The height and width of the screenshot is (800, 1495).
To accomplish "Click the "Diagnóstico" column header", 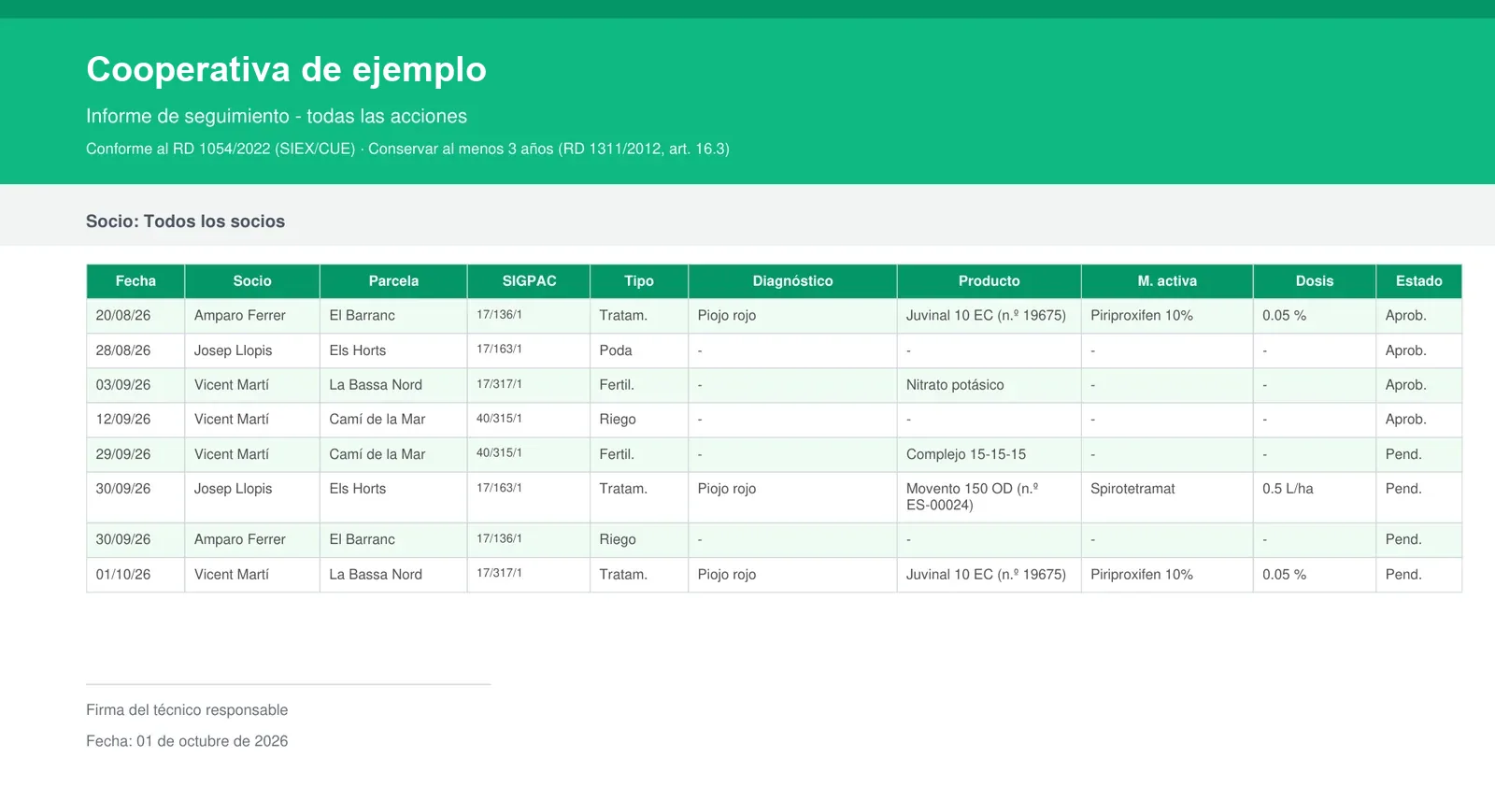I will [x=792, y=281].
